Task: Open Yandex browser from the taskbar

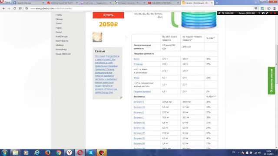Action: (69, 153)
